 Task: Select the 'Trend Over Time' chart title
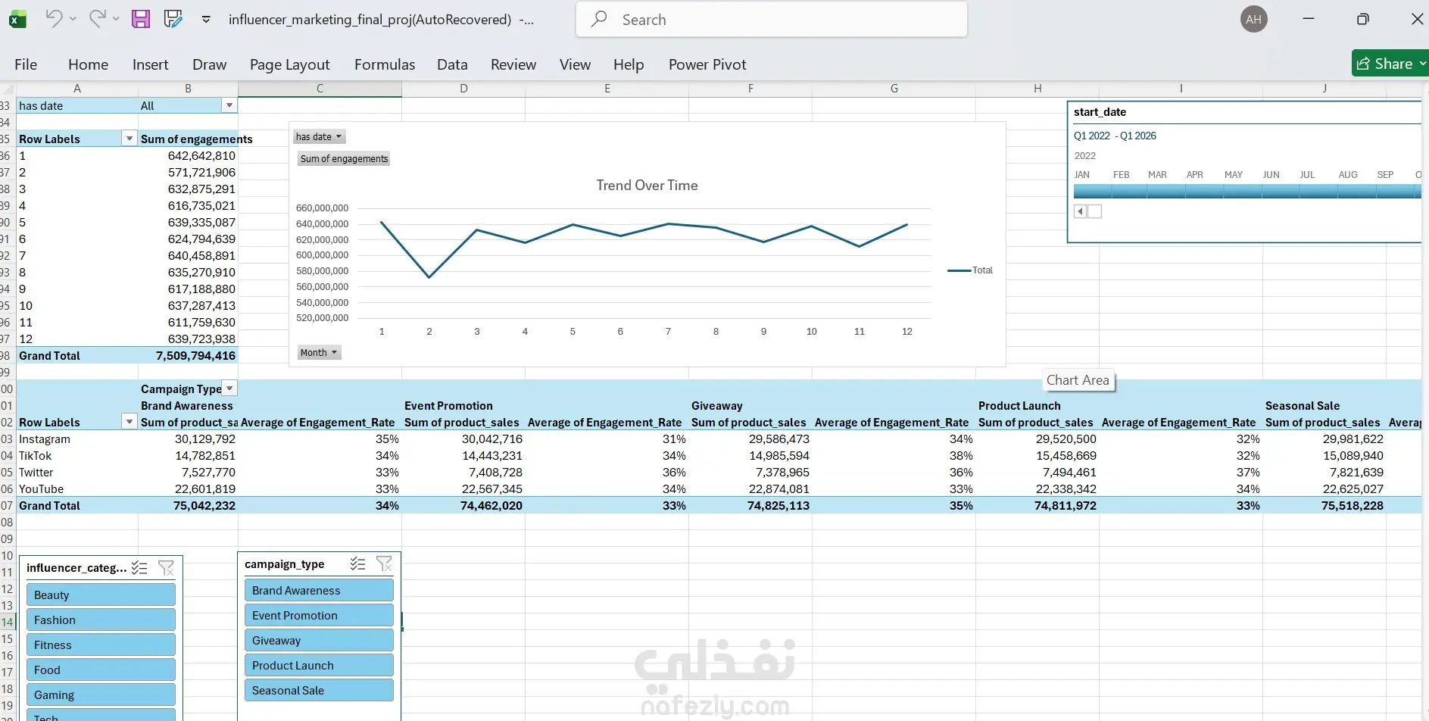click(647, 186)
